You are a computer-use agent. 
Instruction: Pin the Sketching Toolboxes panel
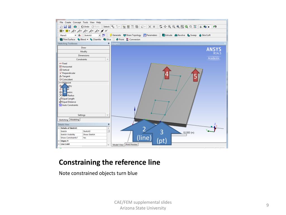coord(109,43)
